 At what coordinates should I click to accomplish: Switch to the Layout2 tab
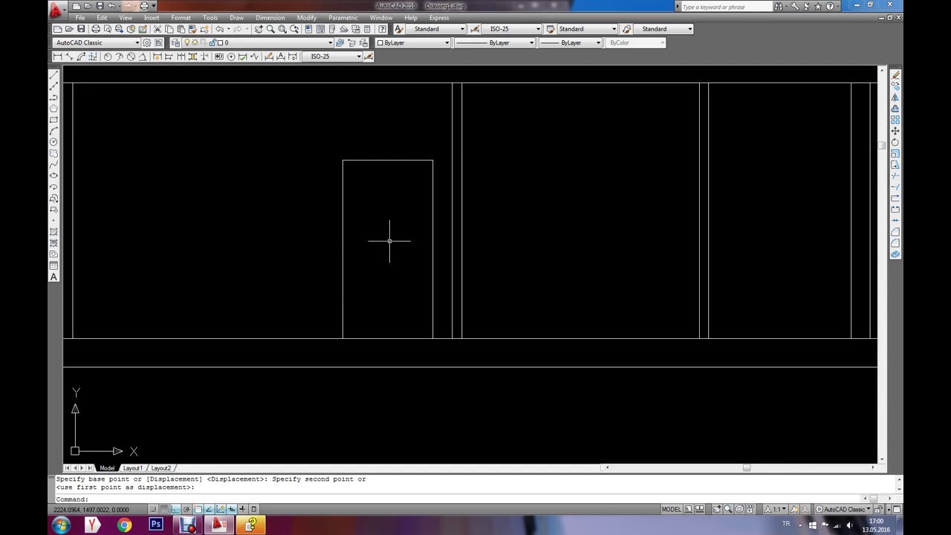pyautogui.click(x=161, y=468)
